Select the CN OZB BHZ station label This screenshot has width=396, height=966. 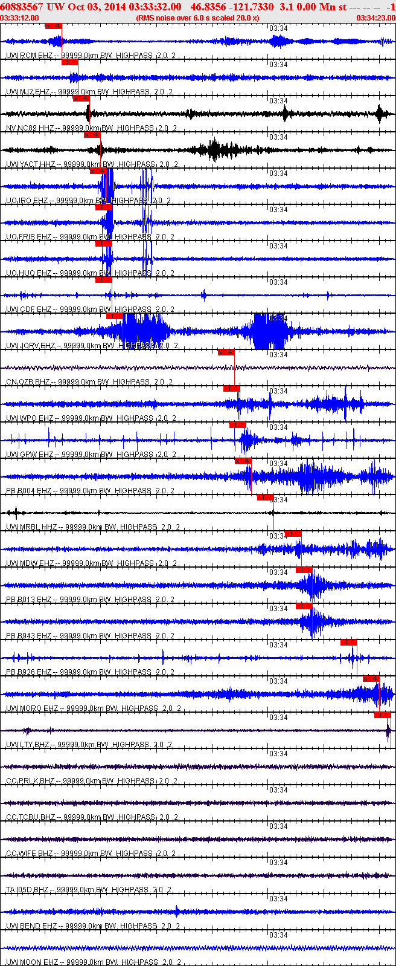89,382
